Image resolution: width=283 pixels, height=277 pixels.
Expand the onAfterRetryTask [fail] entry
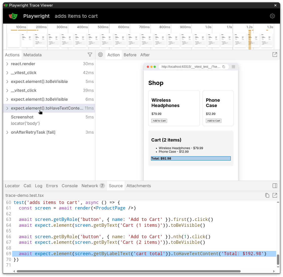[x=7, y=132]
